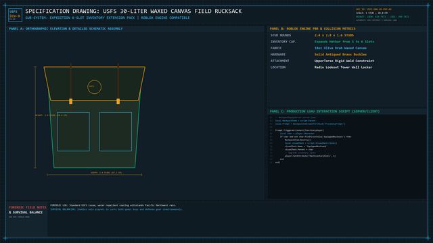Click the BUDGET line in the header
The height and width of the screenshot is (243, 433).
pos(382,17)
